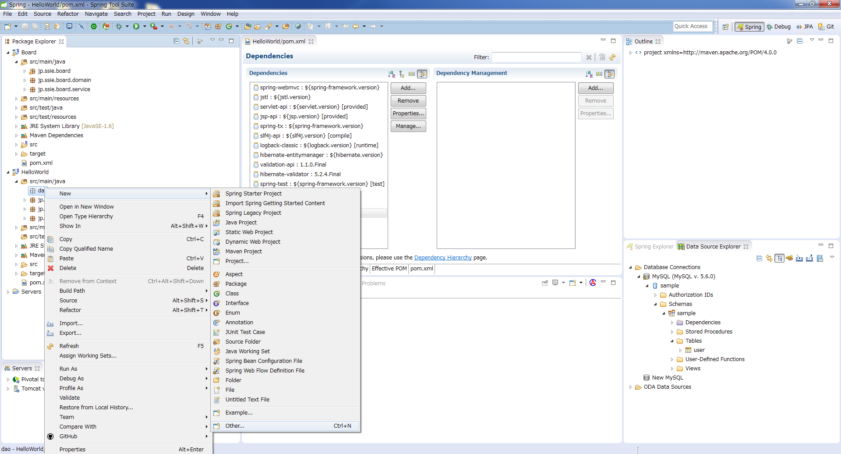Click Link with Editor in Package Explorer
The height and width of the screenshot is (454, 841).
pyautogui.click(x=186, y=41)
